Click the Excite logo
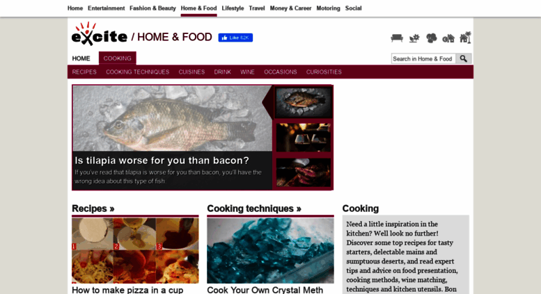The width and height of the screenshot is (541, 294). pos(100,34)
